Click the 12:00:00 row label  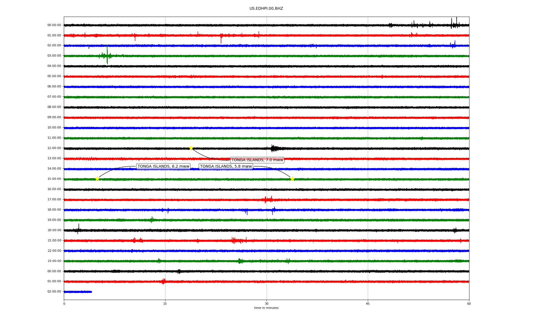(54, 148)
